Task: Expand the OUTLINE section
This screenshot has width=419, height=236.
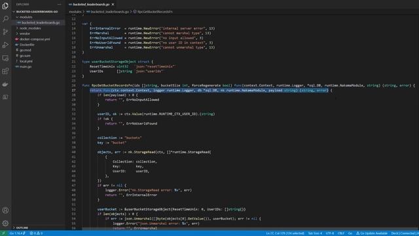Action: pyautogui.click(x=22, y=227)
